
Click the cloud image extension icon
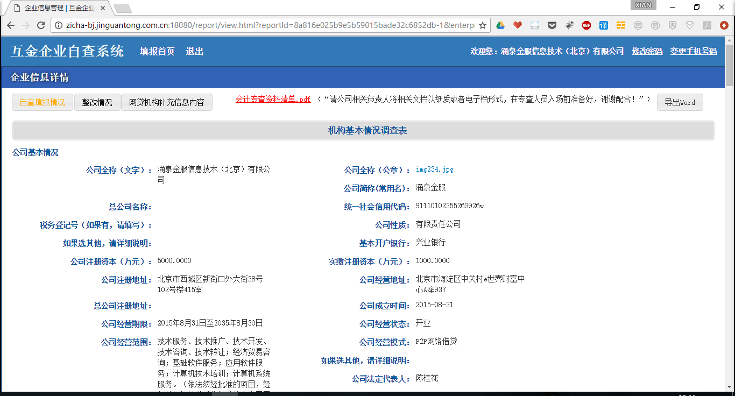tap(535, 25)
